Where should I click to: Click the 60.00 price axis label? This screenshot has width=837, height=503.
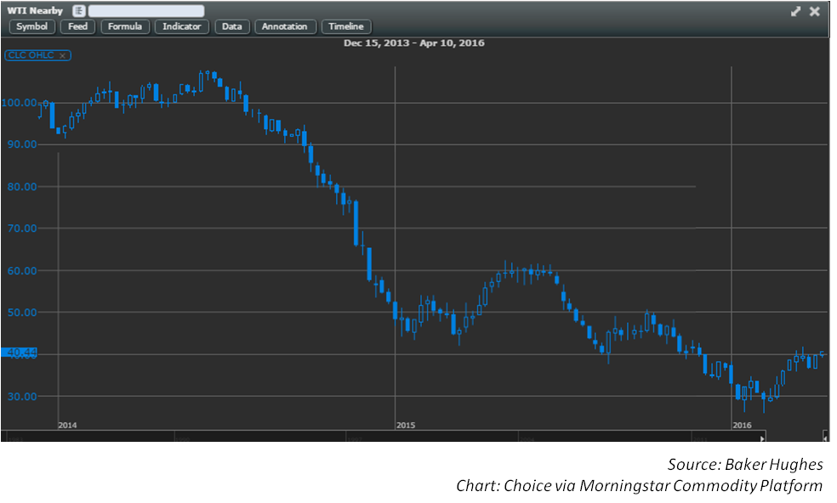pyautogui.click(x=22, y=270)
